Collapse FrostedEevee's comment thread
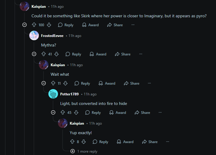216x155 pixels. point(34,54)
